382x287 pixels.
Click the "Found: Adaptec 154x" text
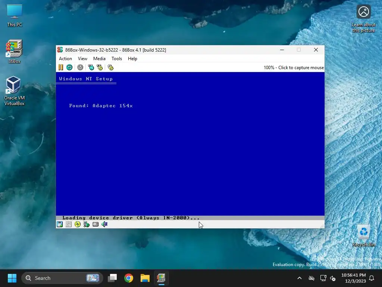point(101,106)
